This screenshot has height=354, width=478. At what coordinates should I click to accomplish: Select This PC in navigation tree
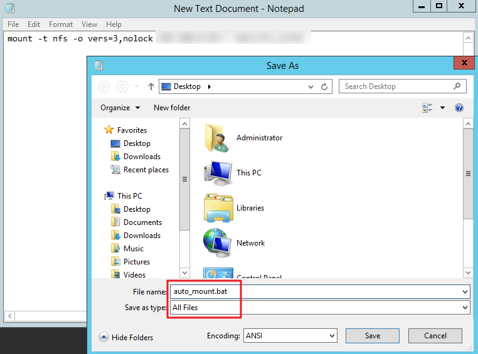[x=123, y=195]
